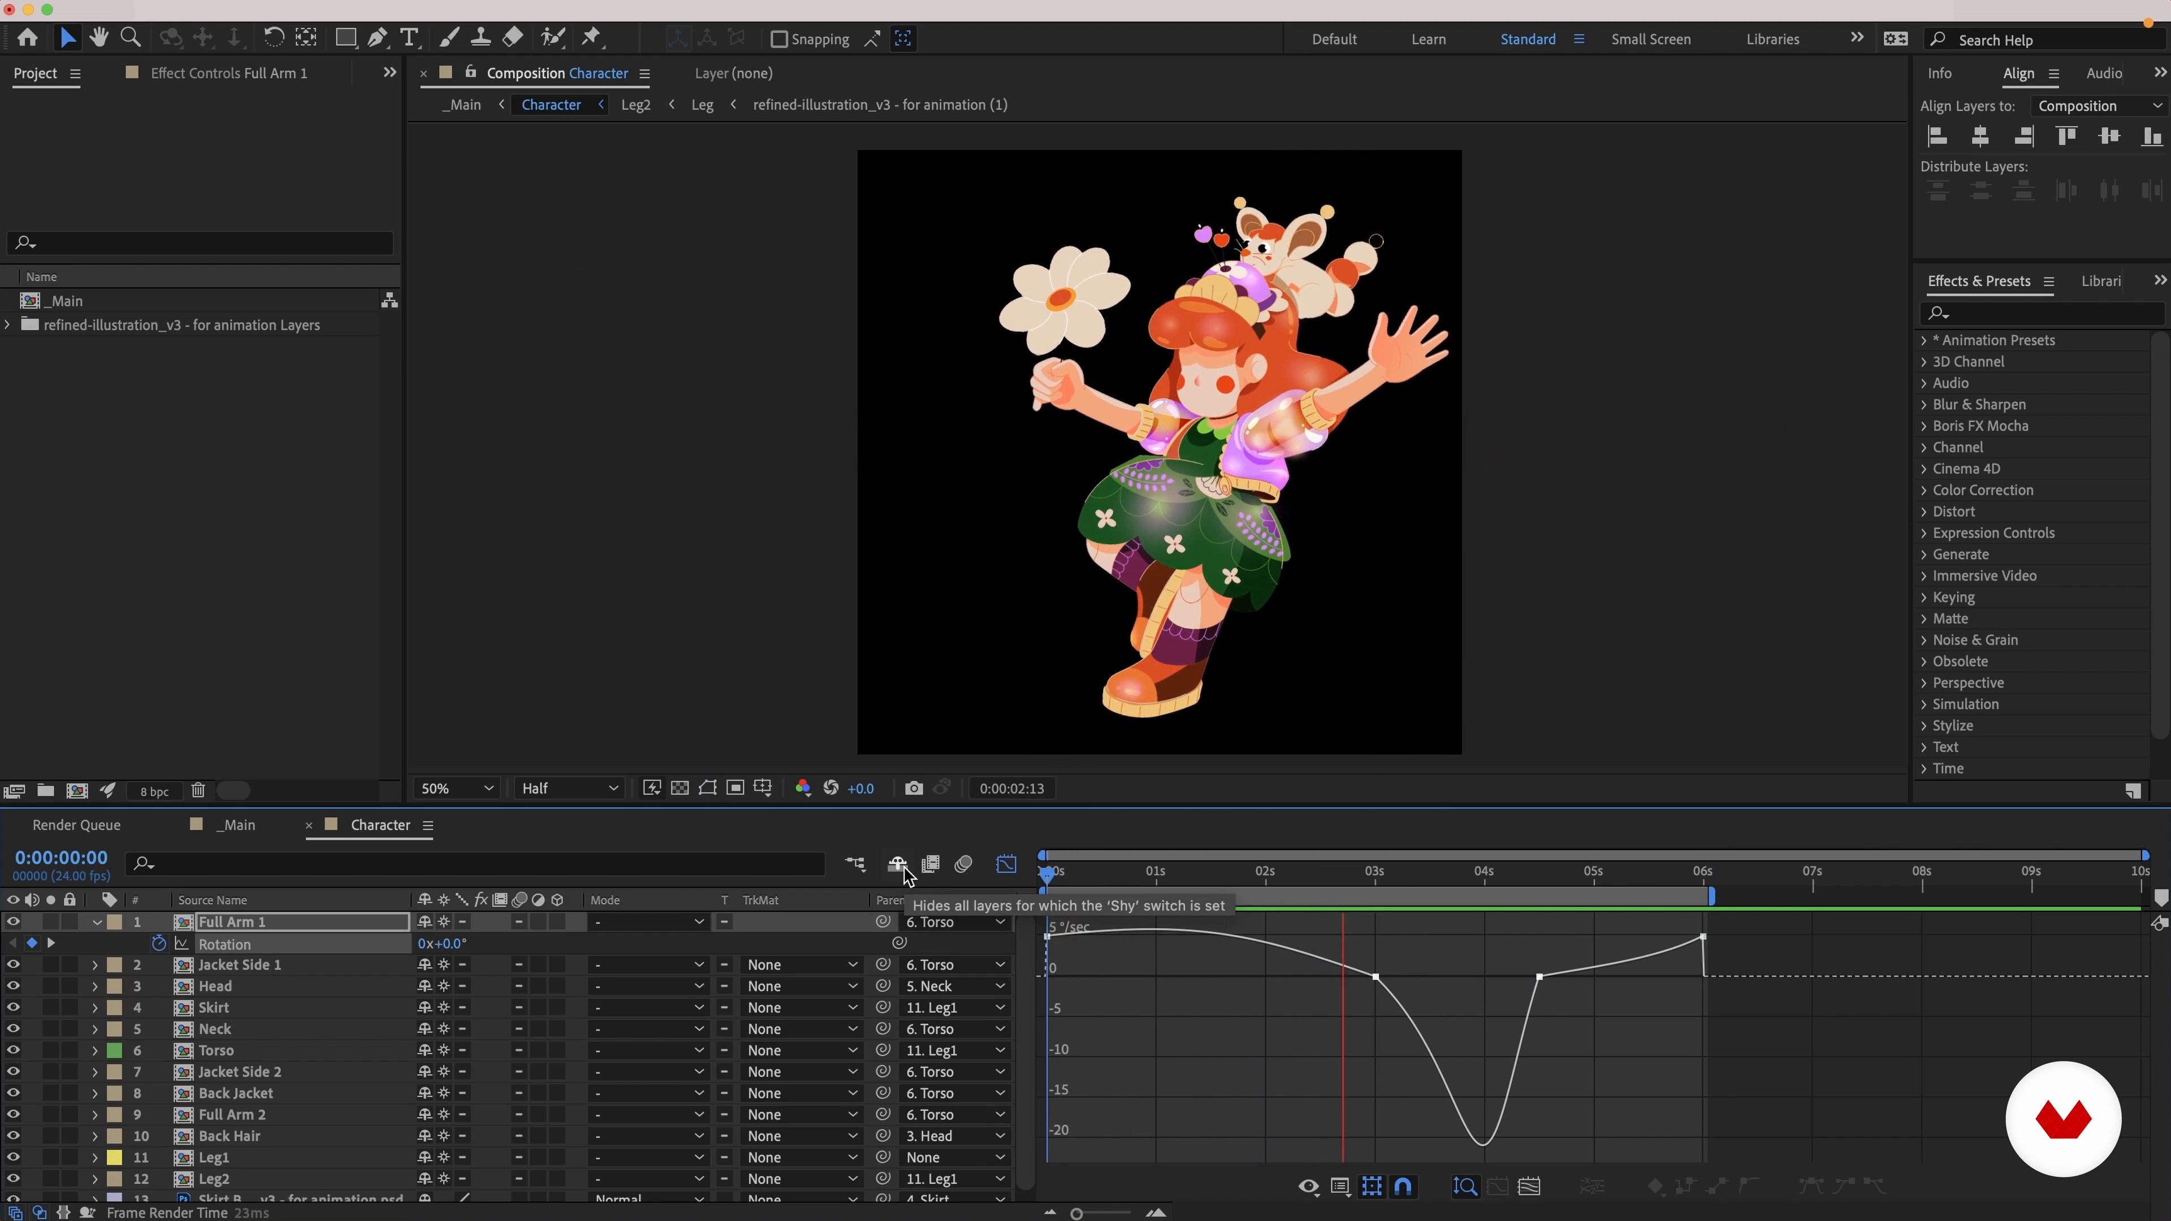Click the trash delete icon in Project panel
The width and height of the screenshot is (2171, 1221).
[198, 790]
